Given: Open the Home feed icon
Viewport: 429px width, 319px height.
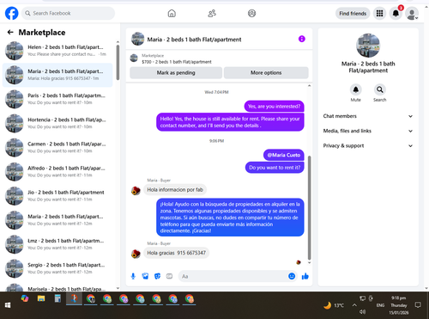Looking at the screenshot, I should click(x=172, y=13).
